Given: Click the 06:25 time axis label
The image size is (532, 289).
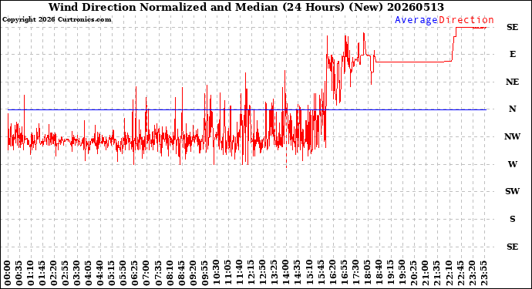Looking at the screenshot, I should pyautogui.click(x=135, y=273).
